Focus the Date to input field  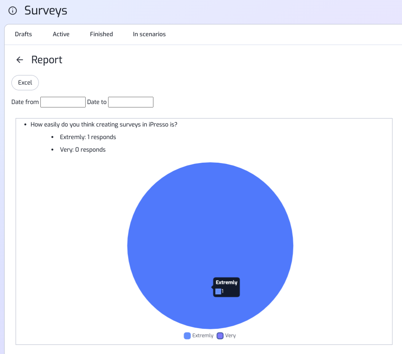point(131,102)
